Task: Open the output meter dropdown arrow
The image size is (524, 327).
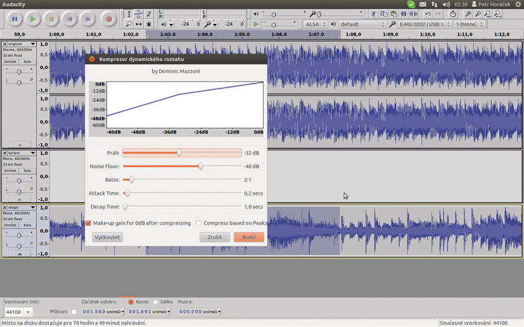Action: tap(172, 25)
